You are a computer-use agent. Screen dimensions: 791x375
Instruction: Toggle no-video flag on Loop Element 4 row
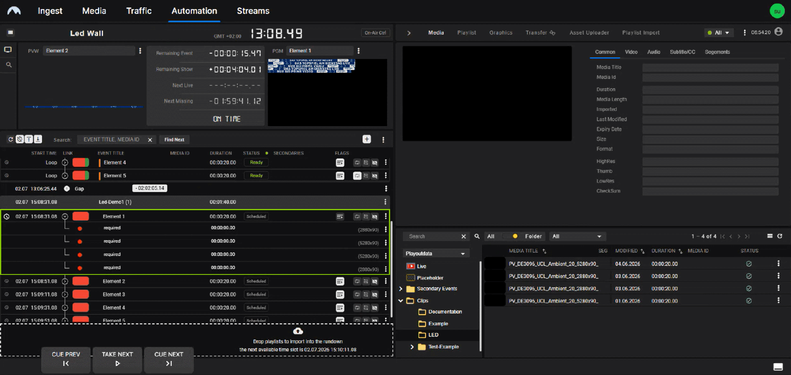374,163
